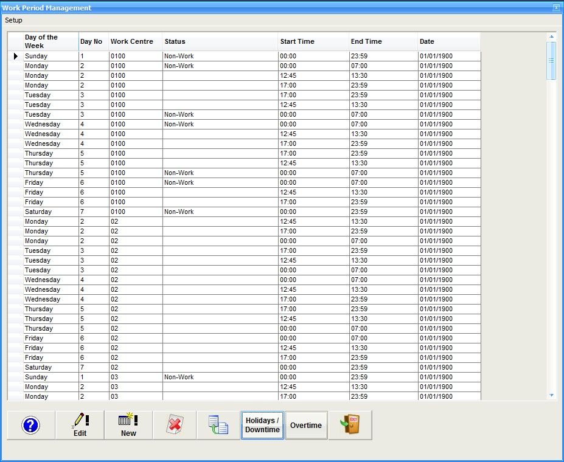Open the Holidays / Downtime screen
The height and width of the screenshot is (462, 564).
point(262,425)
